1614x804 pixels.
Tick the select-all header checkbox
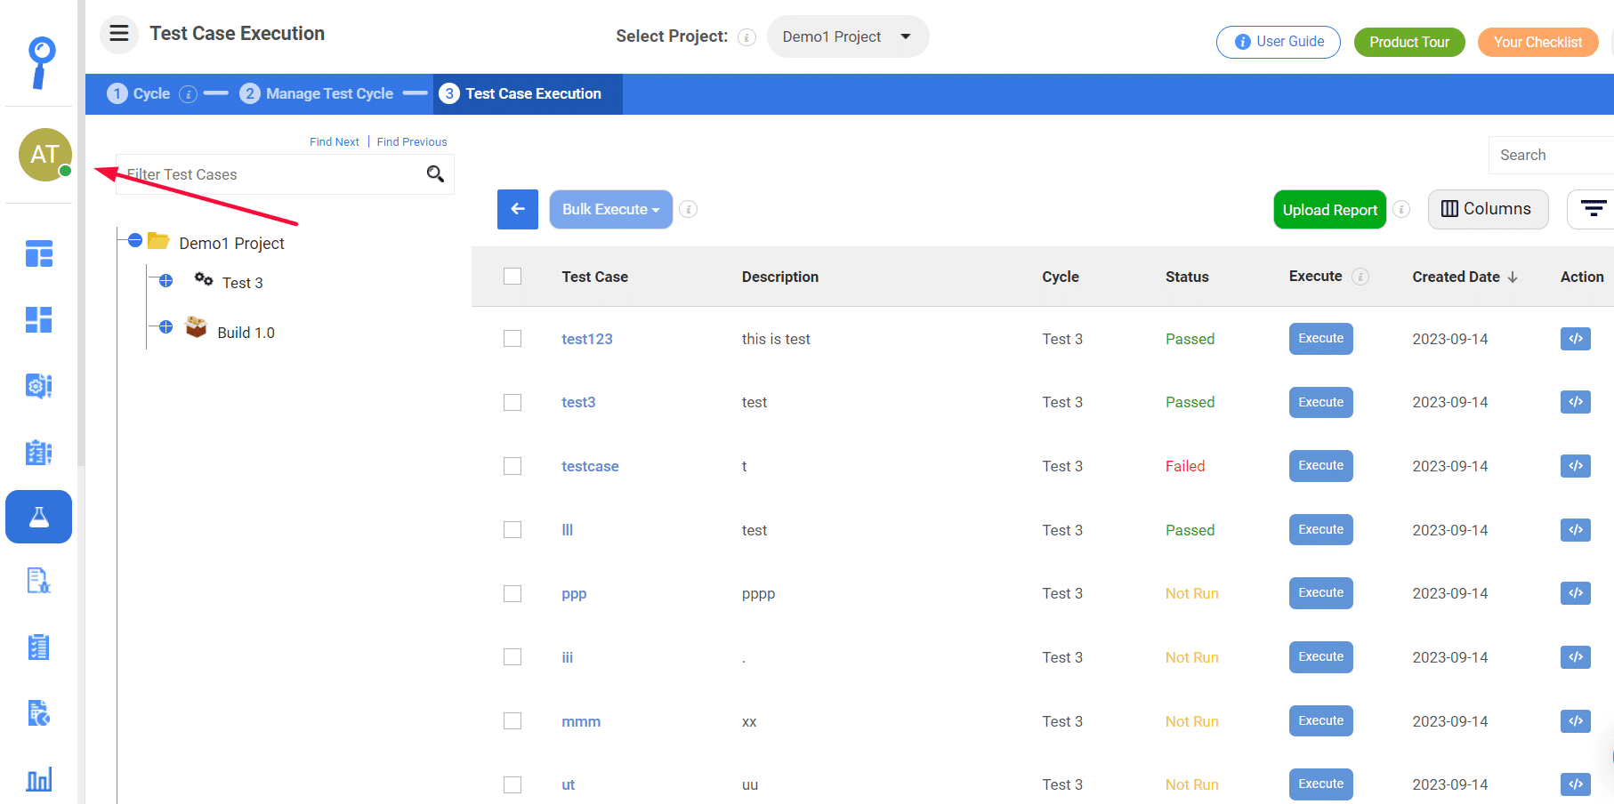512,277
